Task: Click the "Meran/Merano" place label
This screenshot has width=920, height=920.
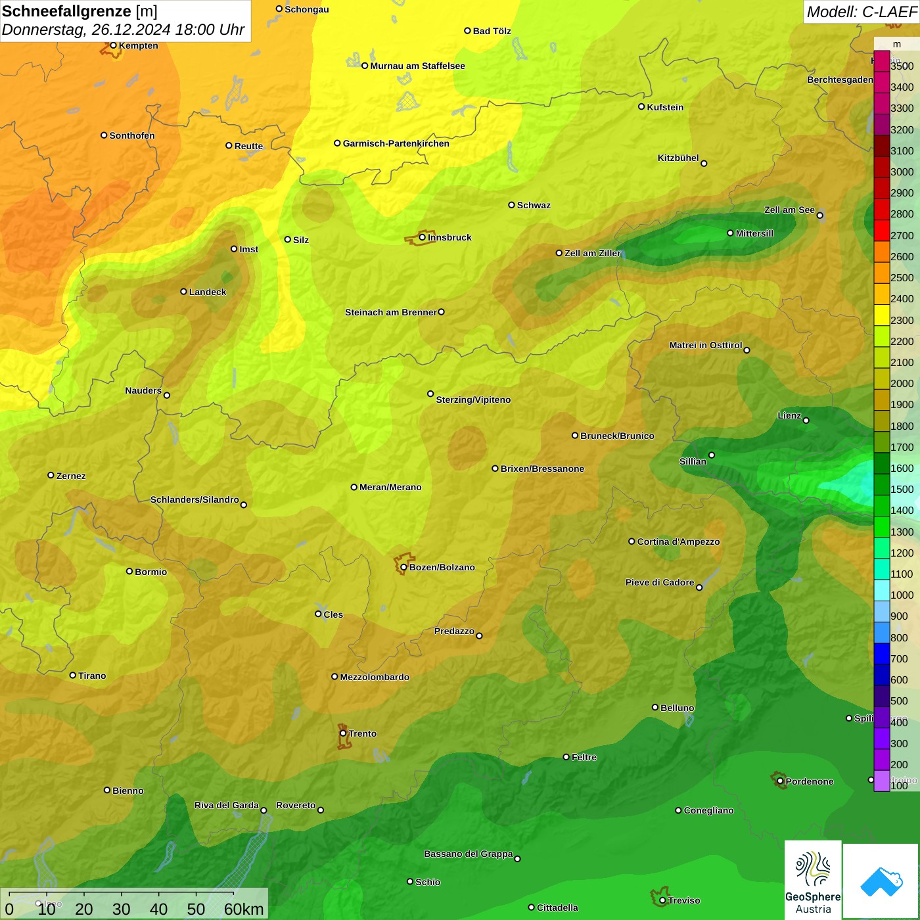Action: click(390, 487)
